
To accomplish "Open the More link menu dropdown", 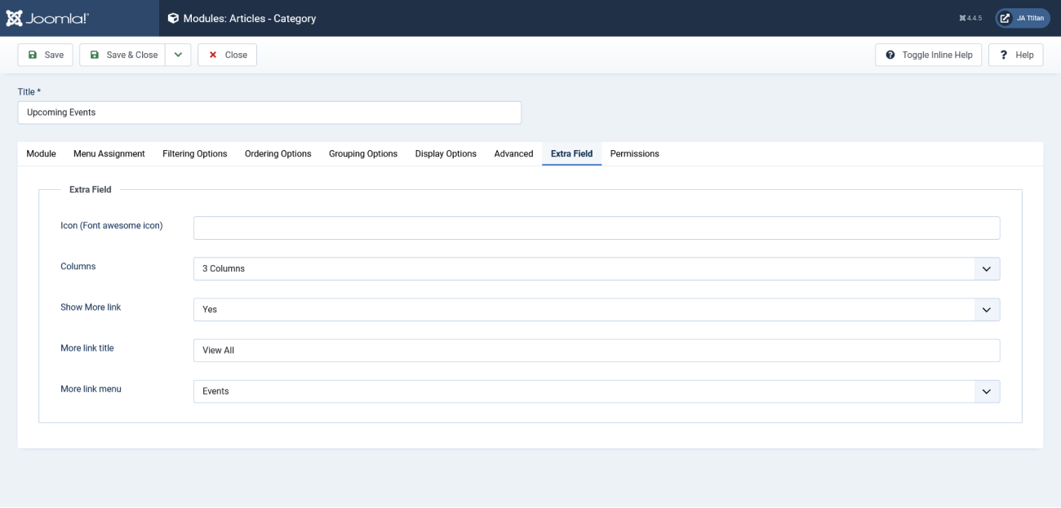I will 597,391.
